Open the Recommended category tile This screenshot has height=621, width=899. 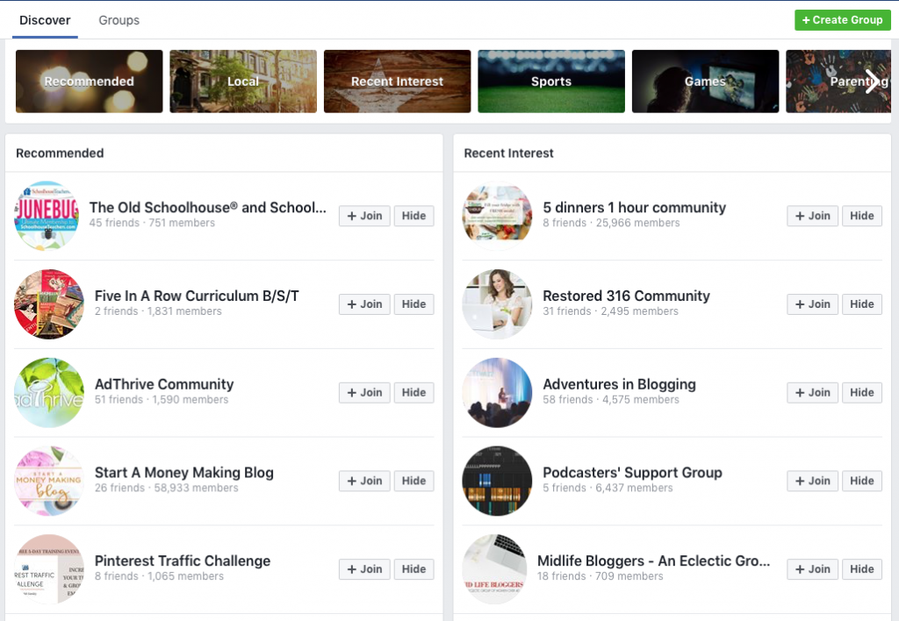(89, 82)
